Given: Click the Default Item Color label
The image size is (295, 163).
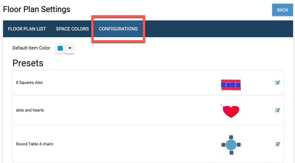Looking at the screenshot, I should click(x=31, y=48).
